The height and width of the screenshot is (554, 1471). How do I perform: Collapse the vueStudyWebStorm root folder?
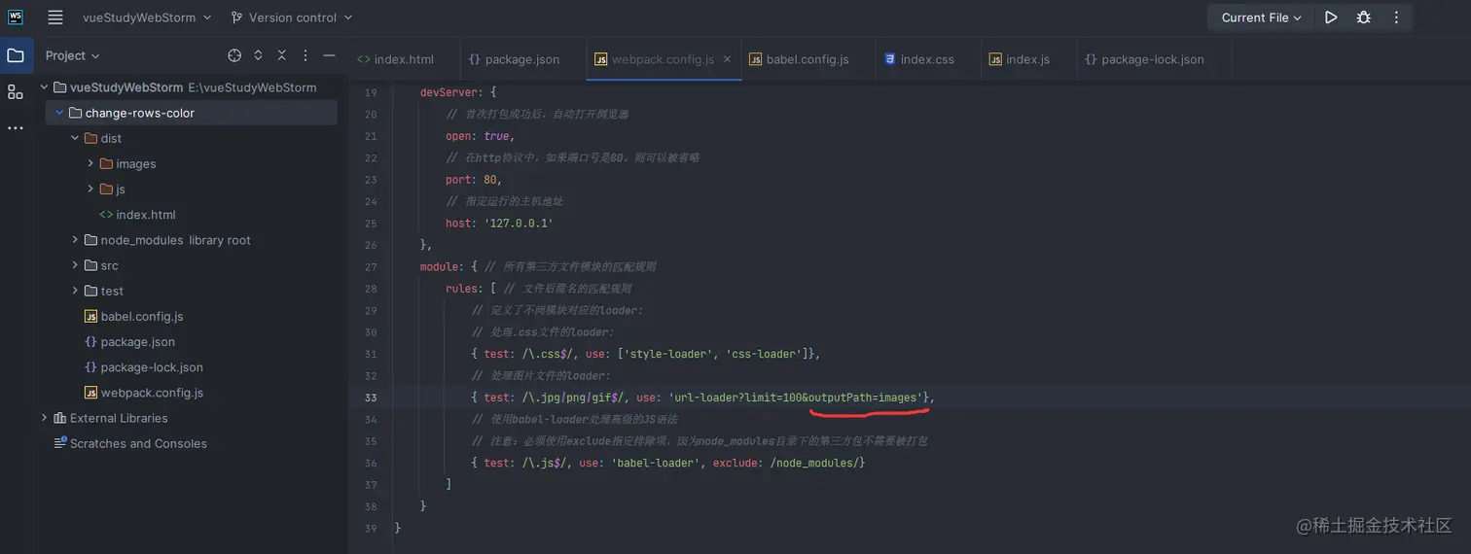44,87
